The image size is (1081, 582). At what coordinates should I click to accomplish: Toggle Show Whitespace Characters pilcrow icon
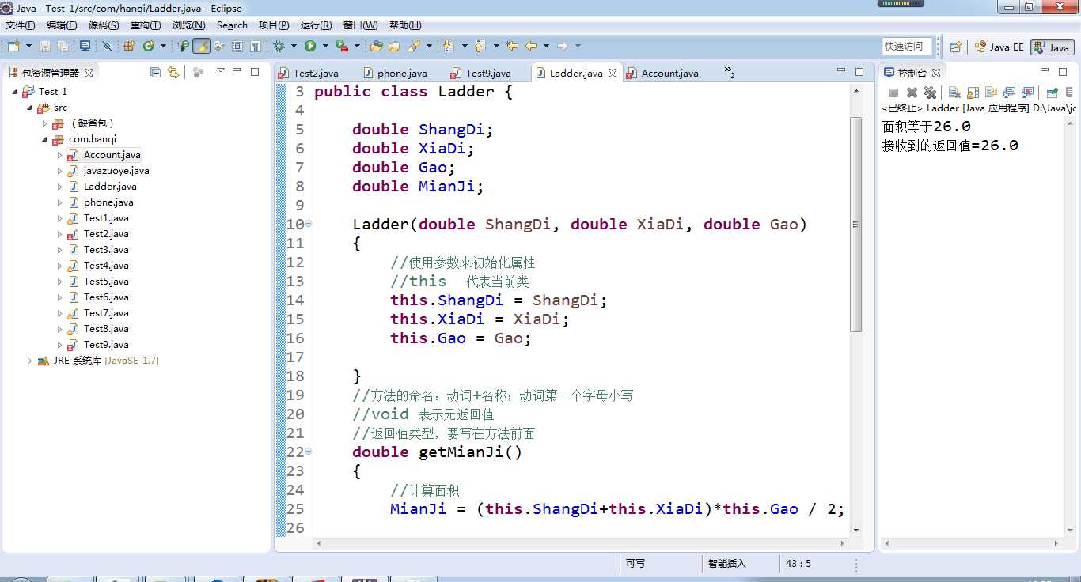coord(256,46)
